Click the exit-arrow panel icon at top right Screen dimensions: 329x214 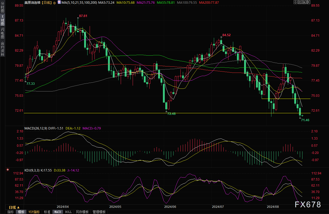click(308, 2)
